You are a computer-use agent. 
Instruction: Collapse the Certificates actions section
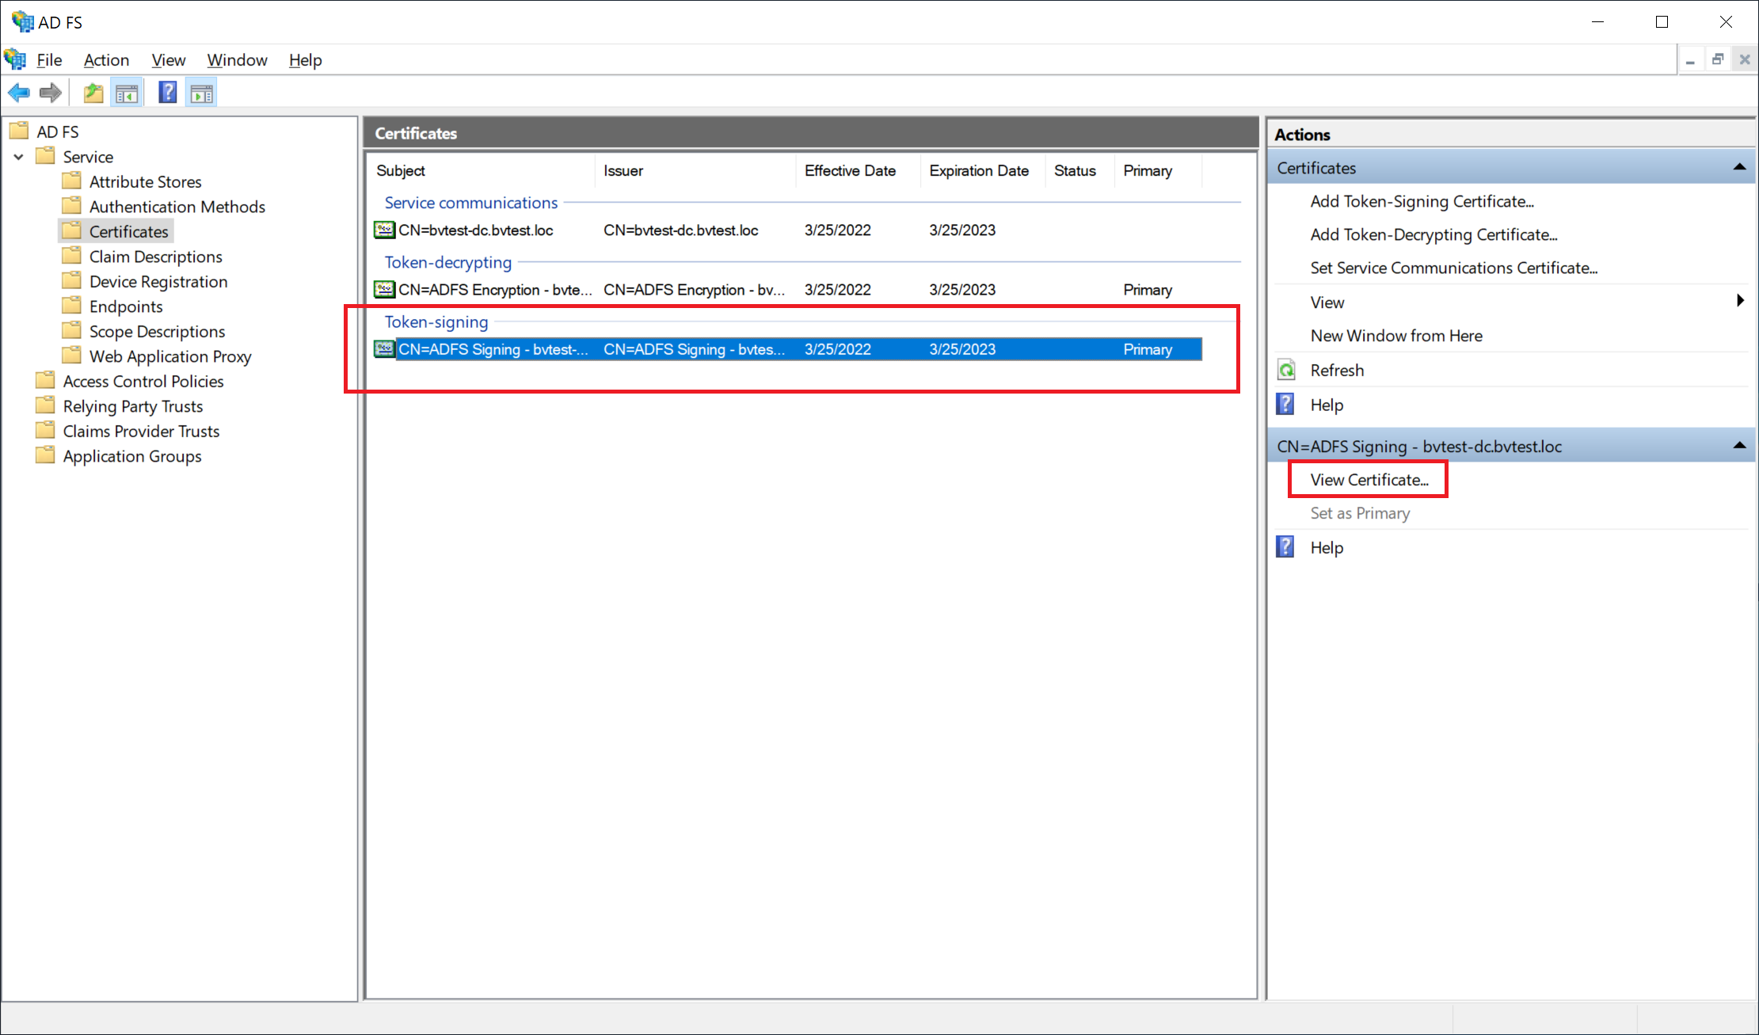(1739, 167)
